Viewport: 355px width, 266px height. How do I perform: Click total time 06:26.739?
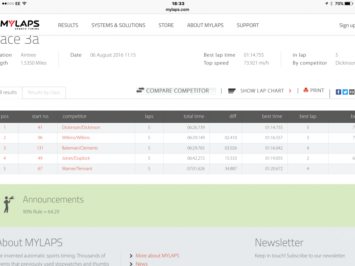point(196,127)
